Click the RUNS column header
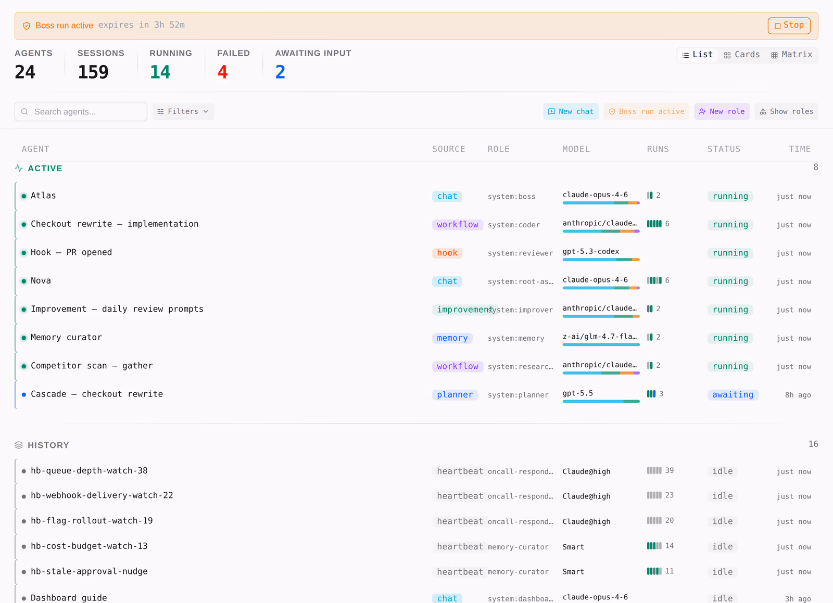This screenshot has width=833, height=603. point(658,149)
